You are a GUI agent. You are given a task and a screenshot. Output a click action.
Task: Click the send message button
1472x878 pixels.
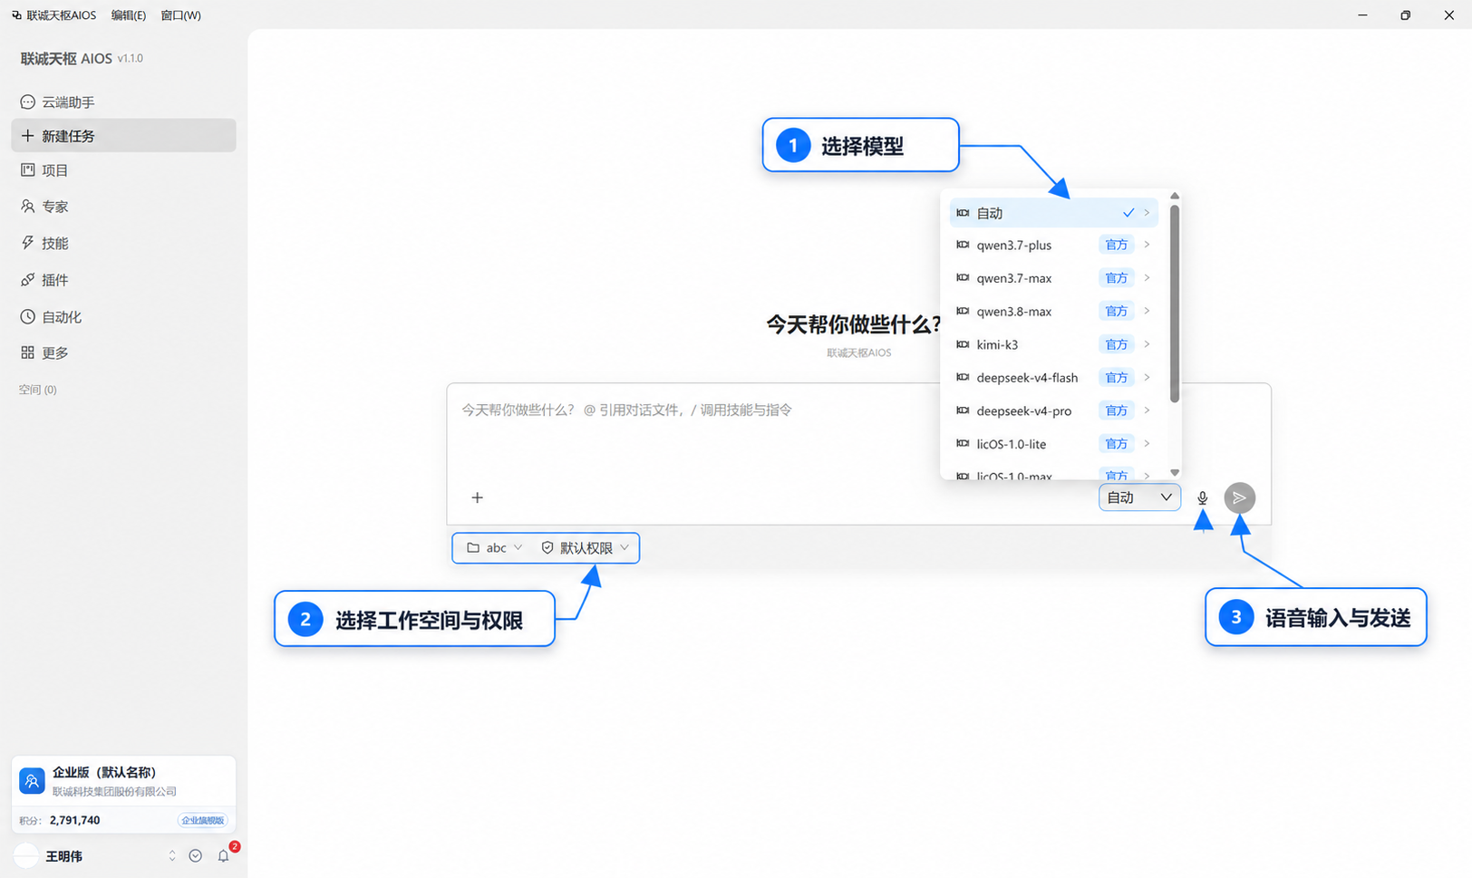click(x=1240, y=497)
